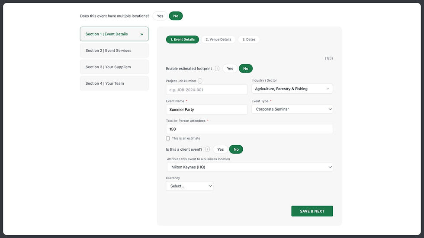Click the SAVE & NEXT button
This screenshot has width=424, height=238.
point(312,211)
